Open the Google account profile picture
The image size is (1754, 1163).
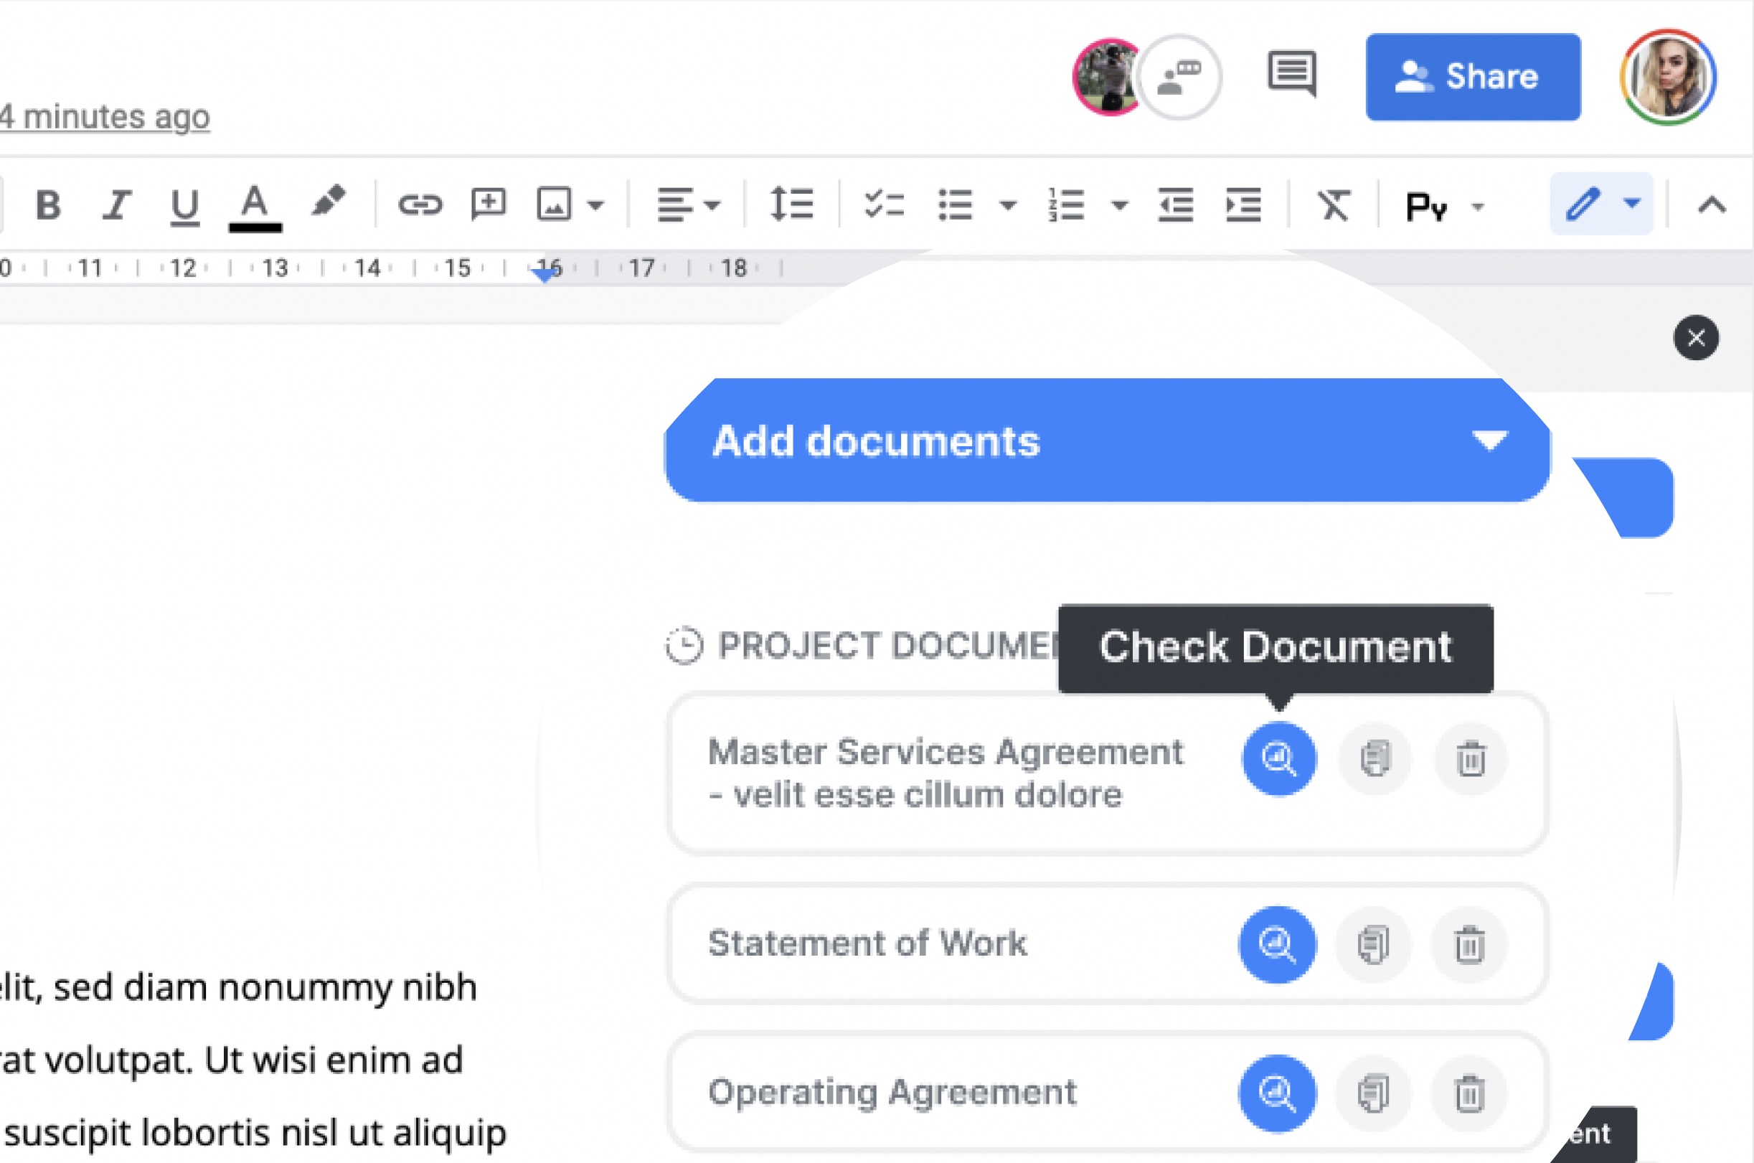pos(1667,77)
